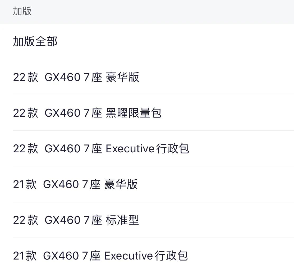Image resolution: width=294 pixels, height=273 pixels.
Task: Pick 21款 GX460 7座 Executive行政包
Action: pos(100,256)
